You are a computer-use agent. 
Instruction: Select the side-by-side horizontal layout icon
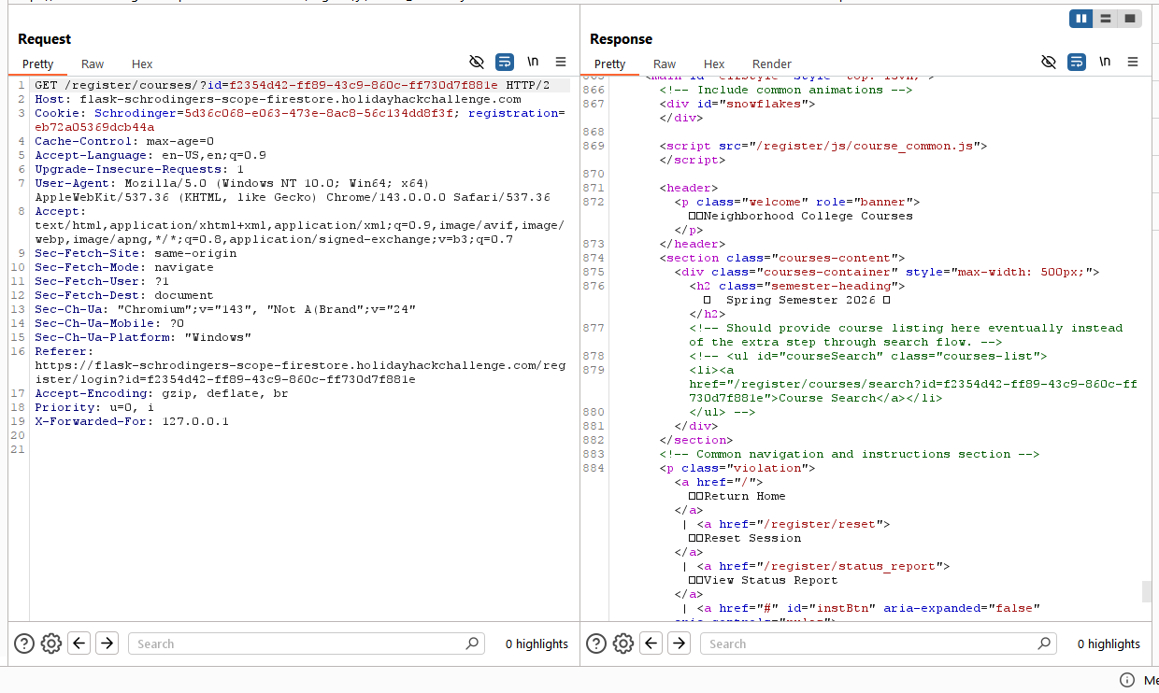[1081, 19]
